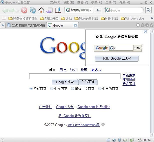Image resolution: width=154 pixels, height=142 pixels.
Task: Click the previous tab arrow icon
Action: [142, 25]
